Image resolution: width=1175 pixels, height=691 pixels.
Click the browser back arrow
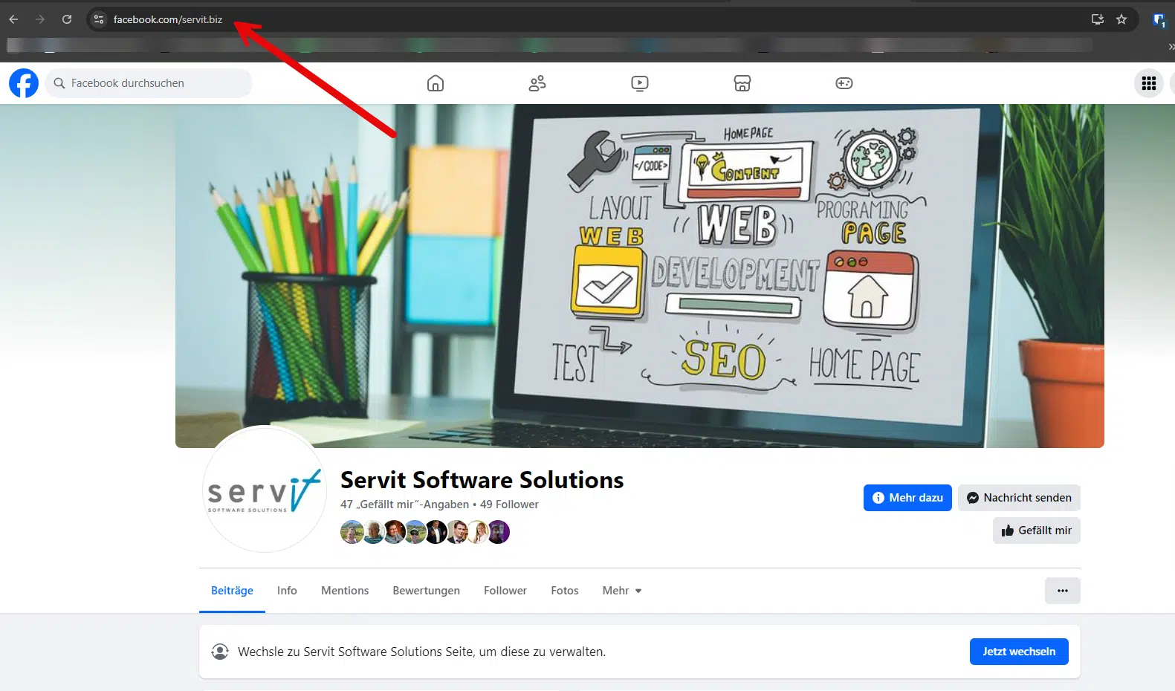pos(13,19)
